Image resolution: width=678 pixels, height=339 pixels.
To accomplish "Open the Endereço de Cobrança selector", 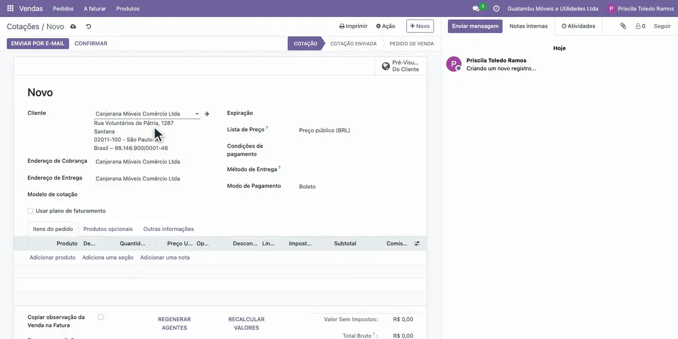I will [147, 162].
